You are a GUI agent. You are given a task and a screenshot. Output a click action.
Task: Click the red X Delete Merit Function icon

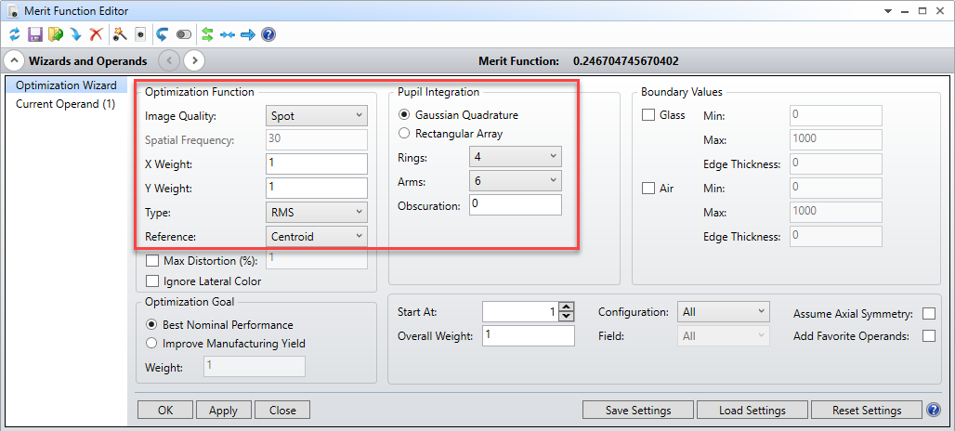click(x=96, y=34)
